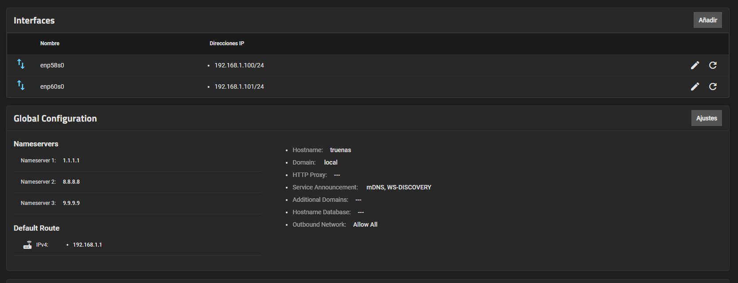
Task: Click the IP address 192.168.1.100/24
Action: click(x=239, y=65)
